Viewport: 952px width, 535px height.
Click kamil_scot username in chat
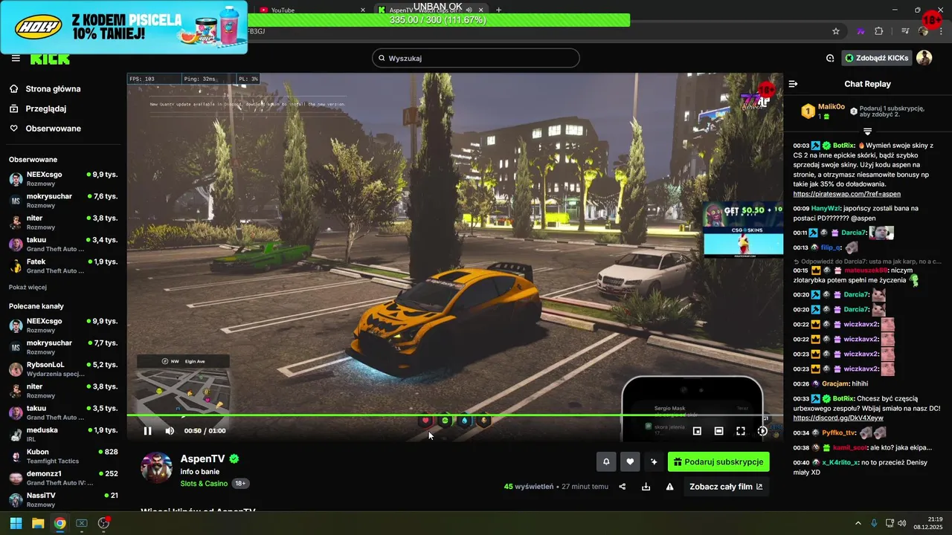click(x=849, y=448)
